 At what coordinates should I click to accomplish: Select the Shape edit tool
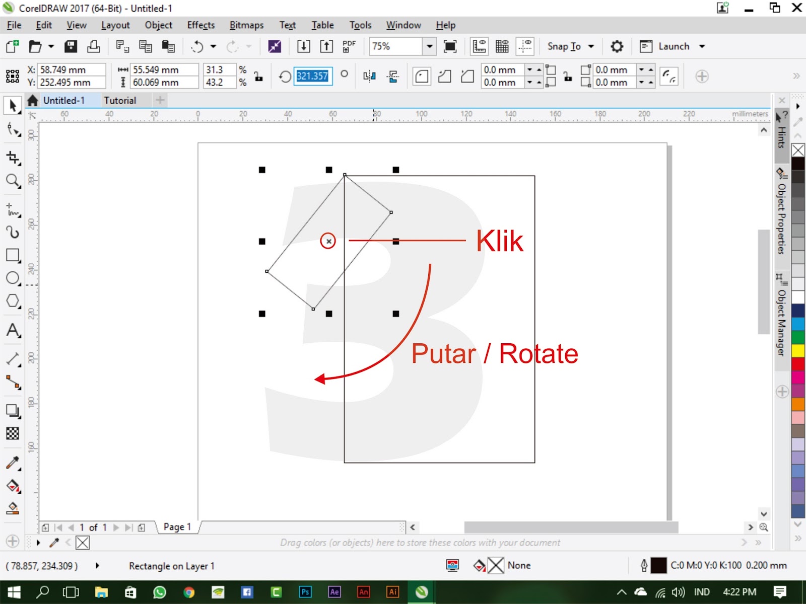[13, 130]
